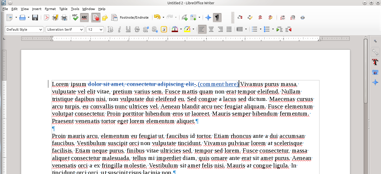Open the Tools menu
Image resolution: width=381 pixels, height=174 pixels.
75,9
